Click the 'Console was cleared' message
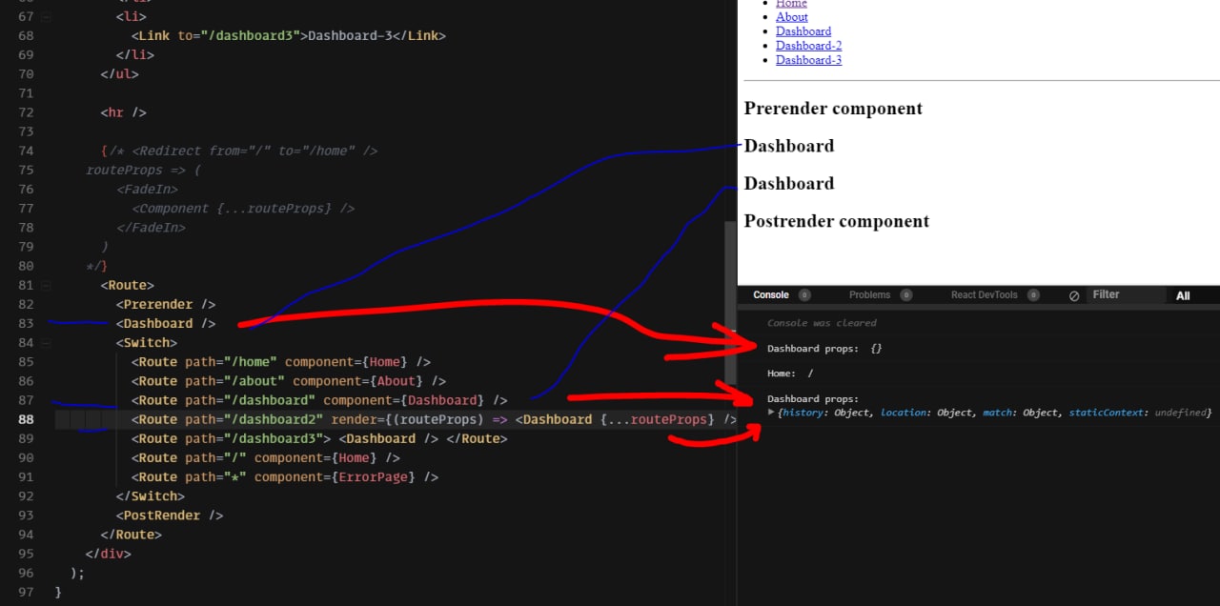The height and width of the screenshot is (606, 1220). [822, 324]
